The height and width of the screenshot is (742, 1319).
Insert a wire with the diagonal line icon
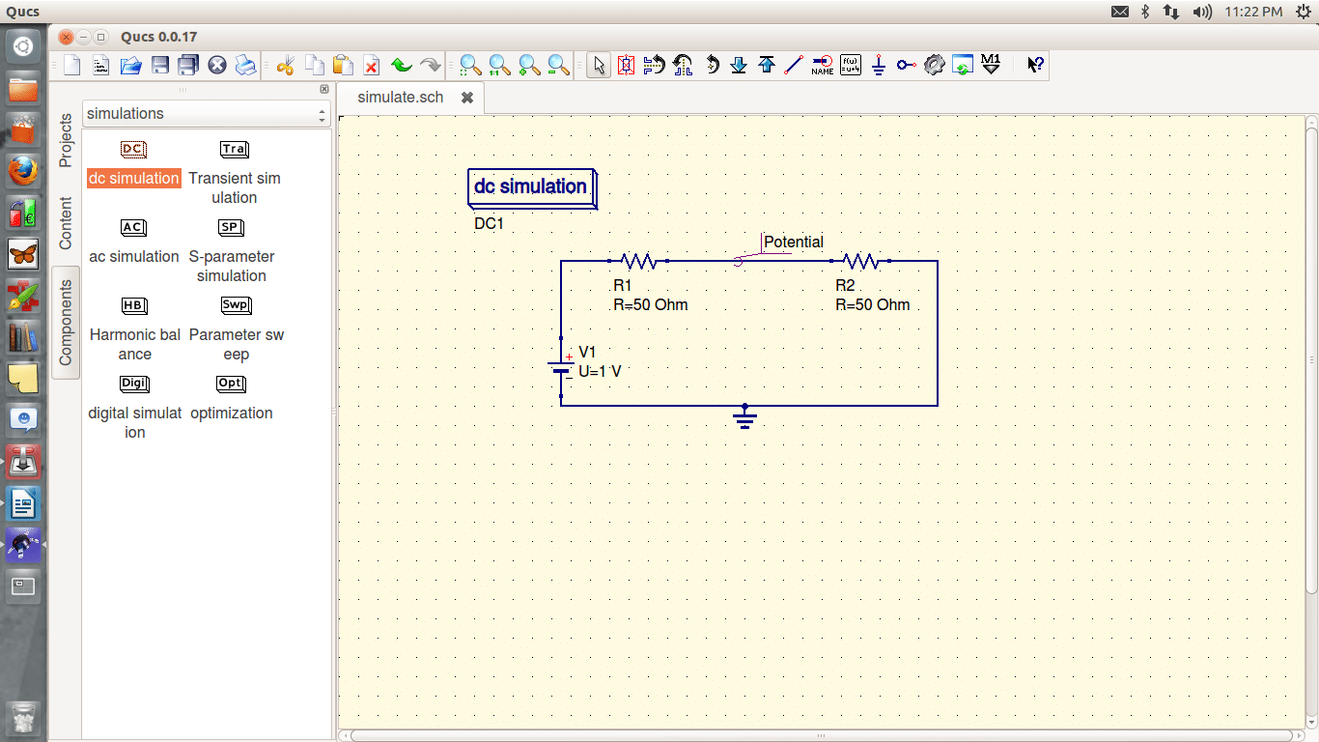point(795,65)
